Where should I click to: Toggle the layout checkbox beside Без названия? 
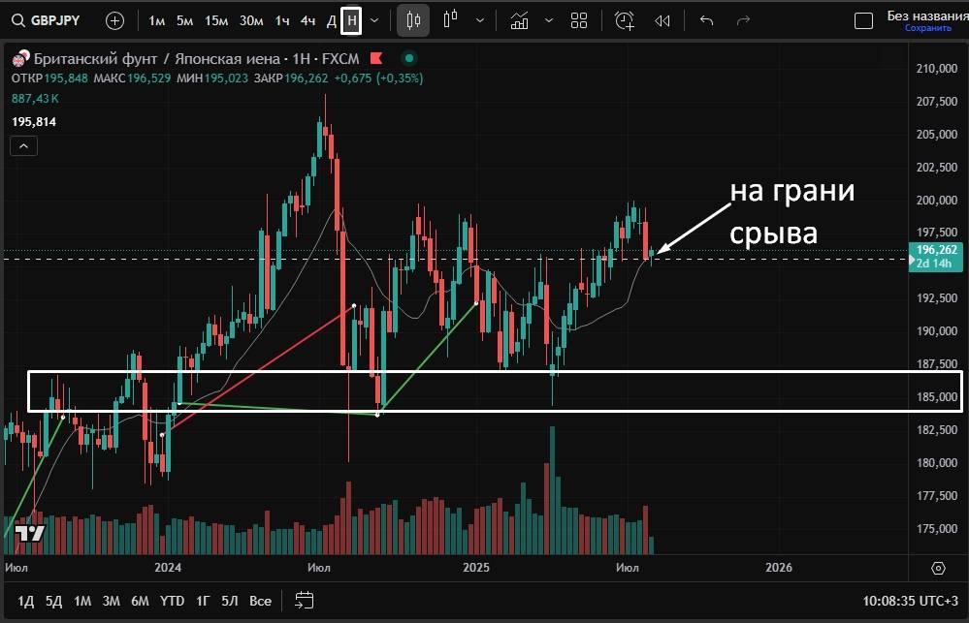862,20
